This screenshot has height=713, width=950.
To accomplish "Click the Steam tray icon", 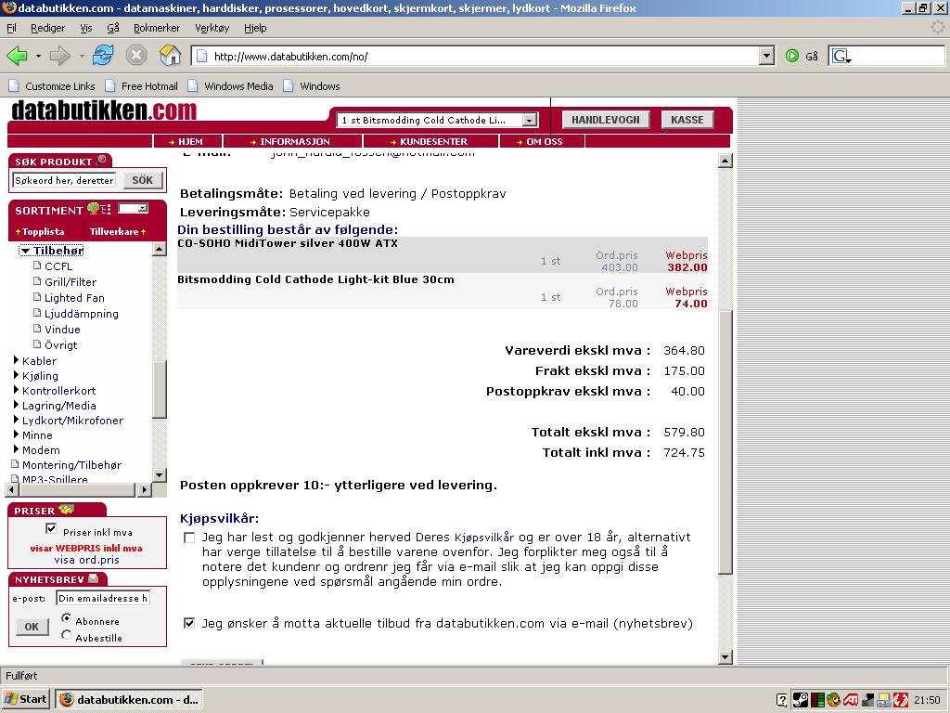I will (x=800, y=700).
